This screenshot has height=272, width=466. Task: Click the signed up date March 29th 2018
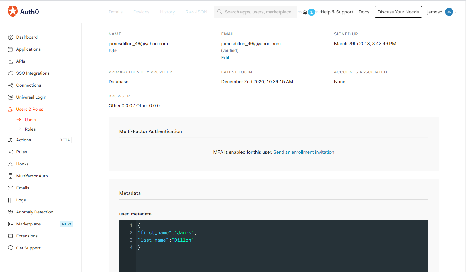coord(365,44)
